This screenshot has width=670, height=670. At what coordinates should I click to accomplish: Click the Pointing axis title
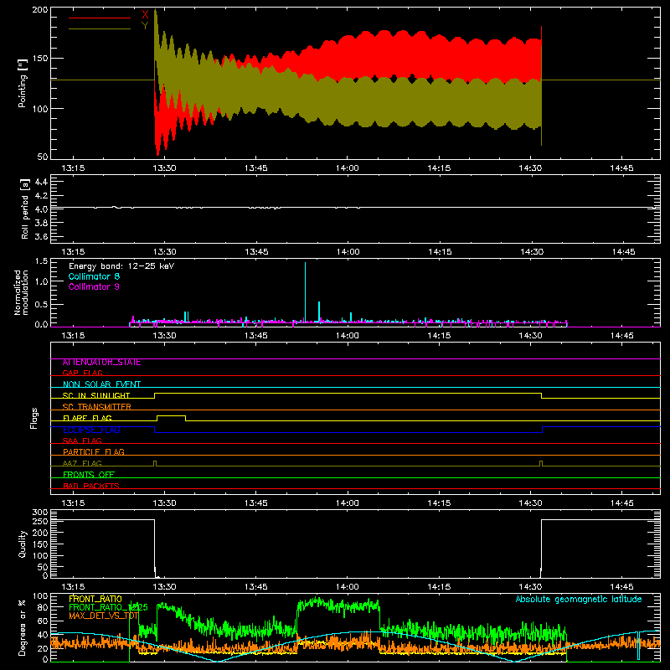pos(23,83)
